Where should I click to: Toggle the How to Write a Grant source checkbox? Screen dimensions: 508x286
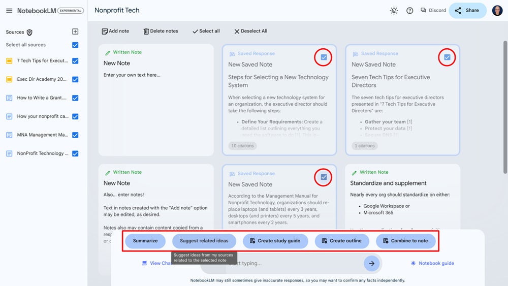click(75, 98)
